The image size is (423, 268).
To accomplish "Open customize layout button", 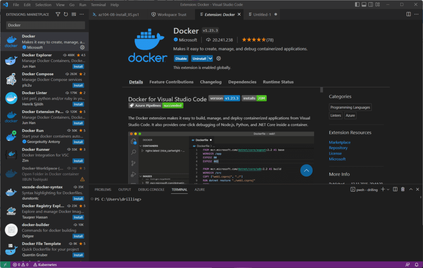I will point(378,5).
